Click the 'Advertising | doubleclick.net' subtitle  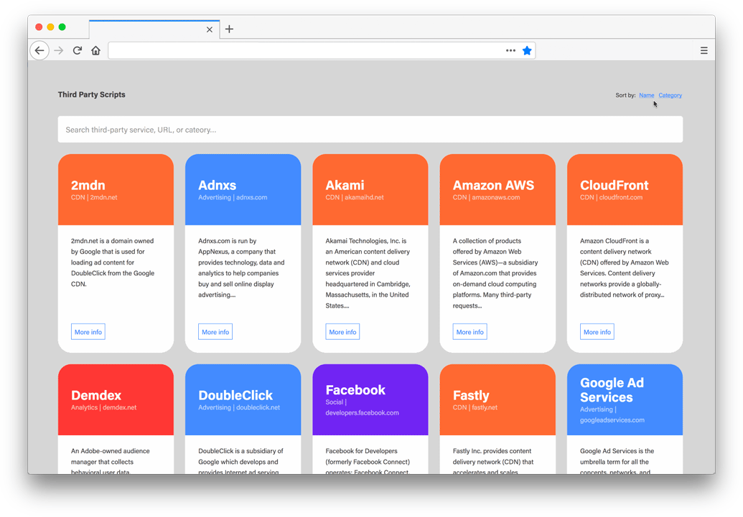tap(239, 407)
